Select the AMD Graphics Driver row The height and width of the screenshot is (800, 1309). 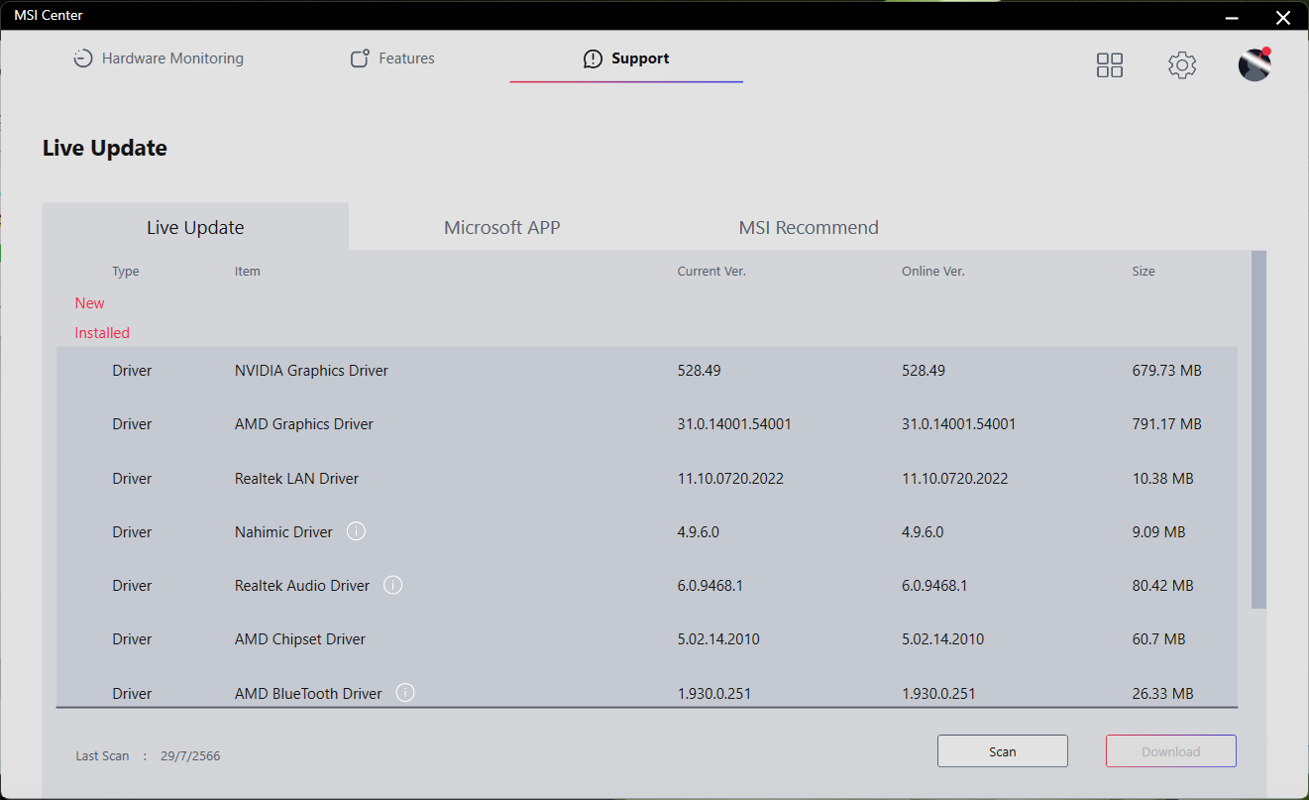[646, 424]
